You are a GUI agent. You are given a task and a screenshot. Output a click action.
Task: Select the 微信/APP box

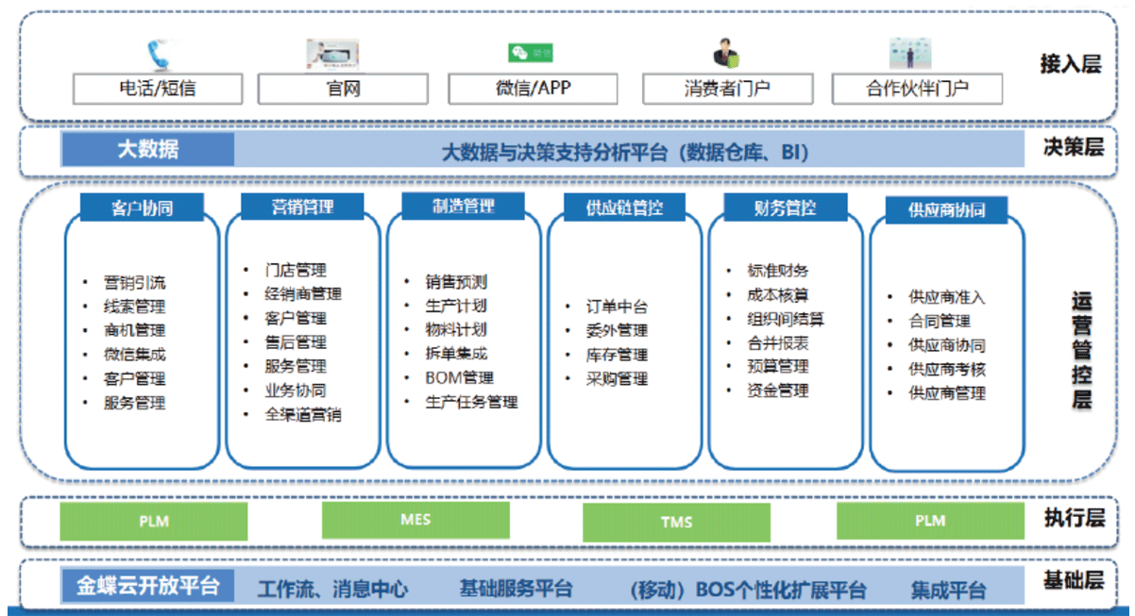pos(534,90)
